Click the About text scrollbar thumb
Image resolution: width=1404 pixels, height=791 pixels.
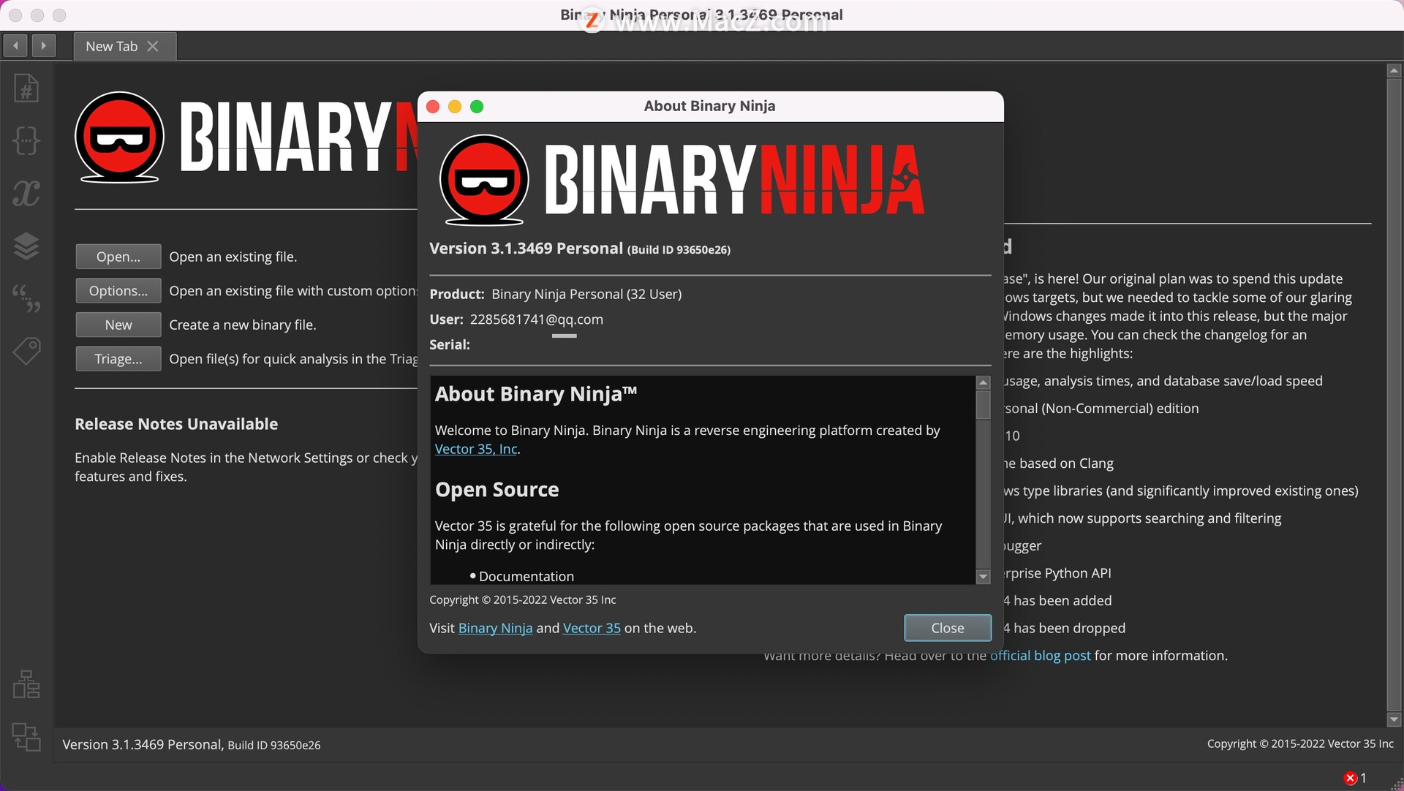pos(984,404)
